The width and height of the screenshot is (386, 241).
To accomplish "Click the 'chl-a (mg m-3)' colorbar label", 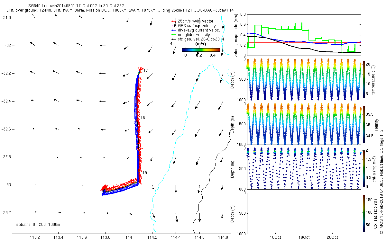I will [373, 168].
